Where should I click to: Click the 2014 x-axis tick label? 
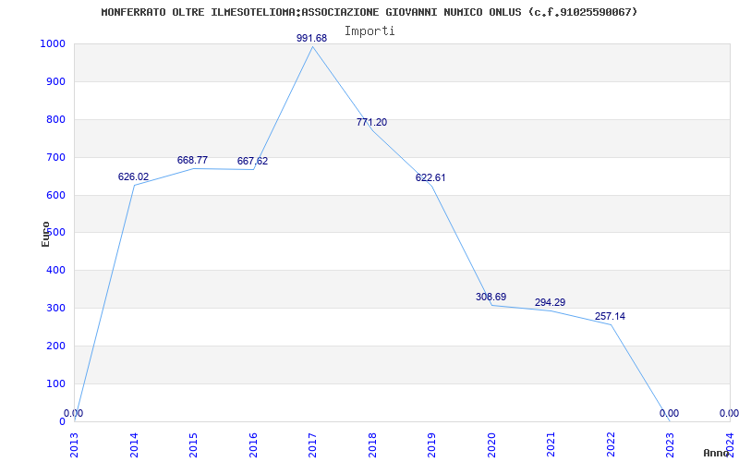click(134, 444)
